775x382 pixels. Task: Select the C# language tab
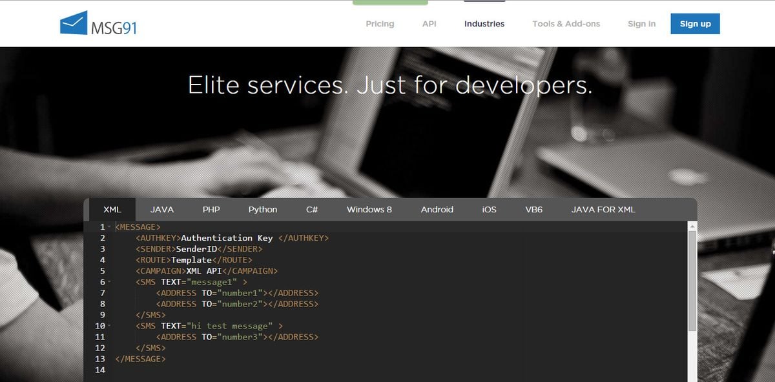[x=312, y=209]
